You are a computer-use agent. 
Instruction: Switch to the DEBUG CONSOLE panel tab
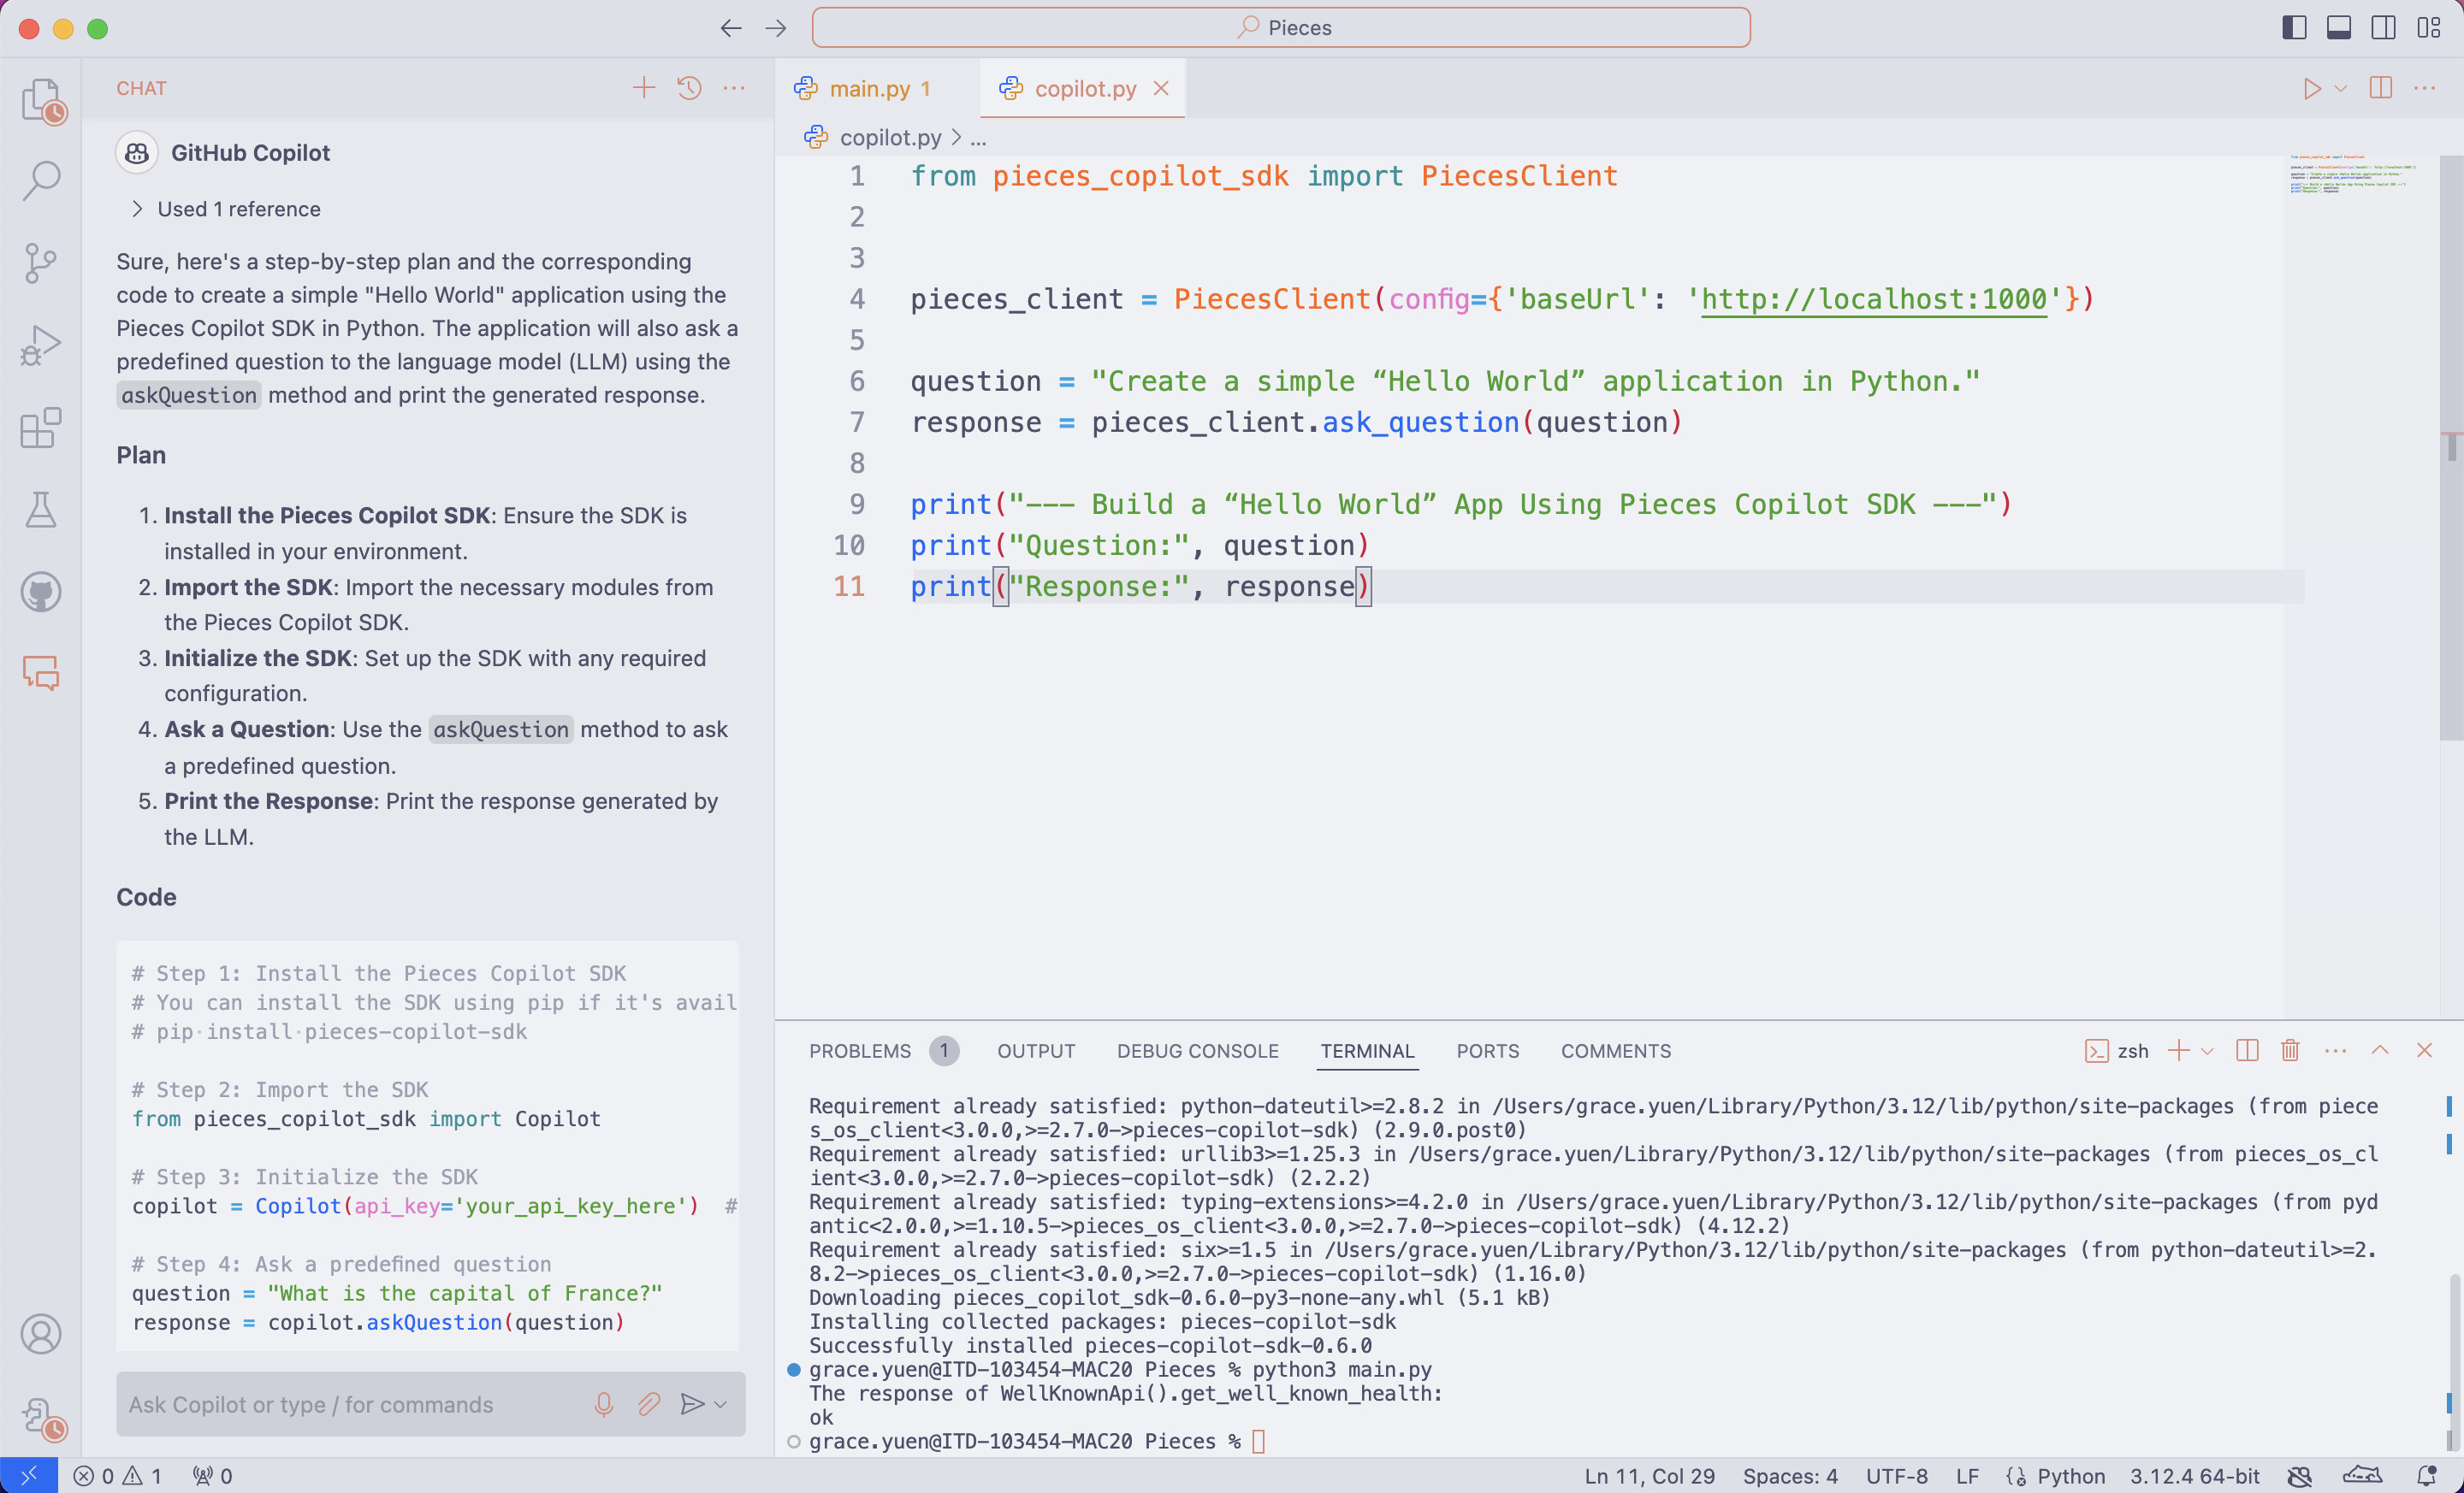tap(1197, 1050)
